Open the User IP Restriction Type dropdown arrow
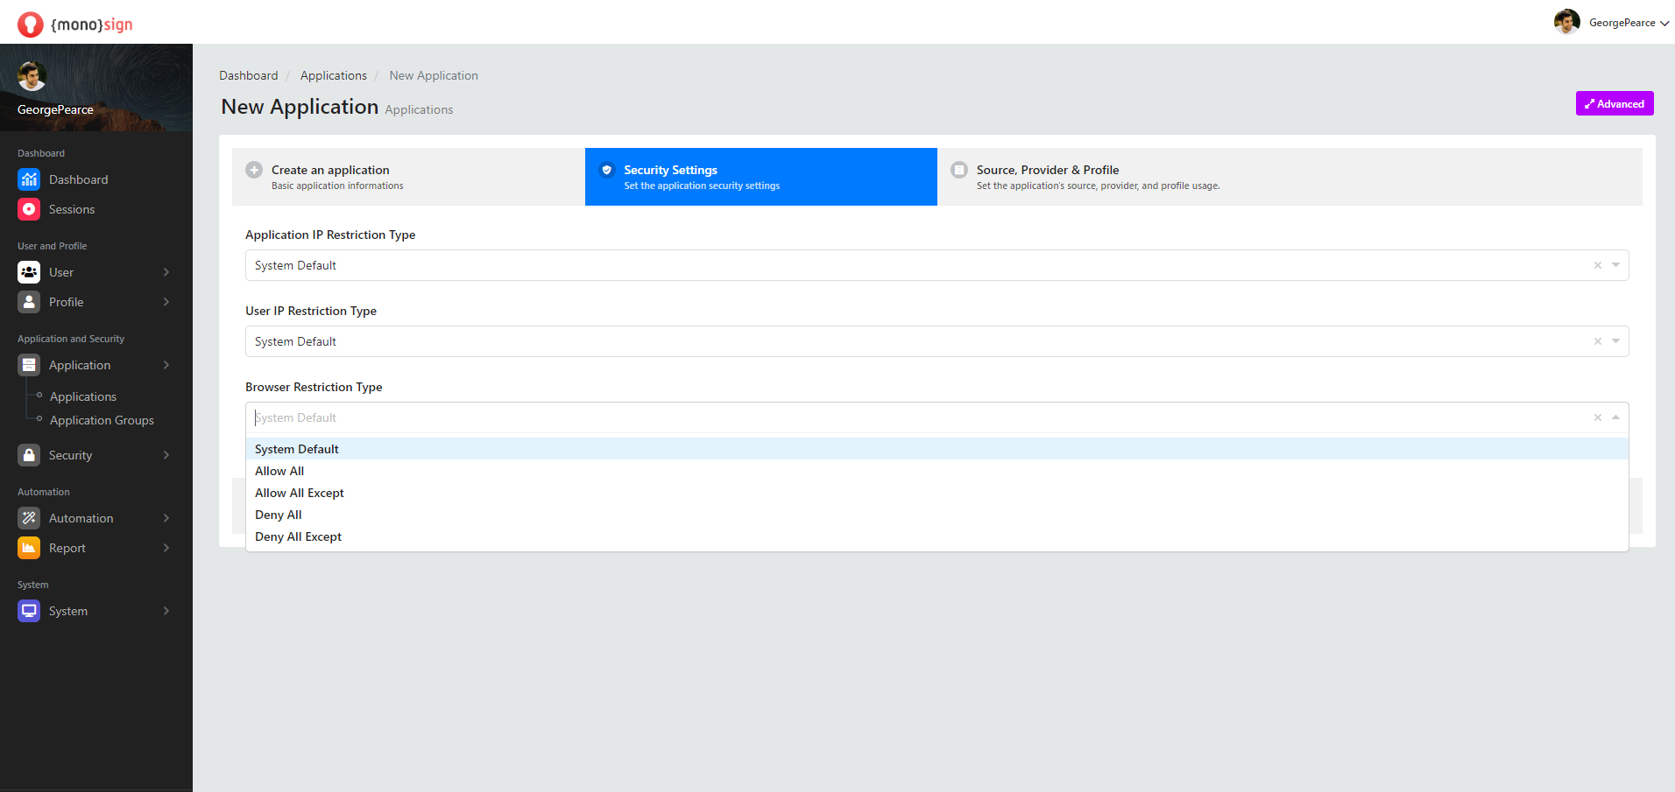Image resolution: width=1675 pixels, height=792 pixels. coord(1615,341)
